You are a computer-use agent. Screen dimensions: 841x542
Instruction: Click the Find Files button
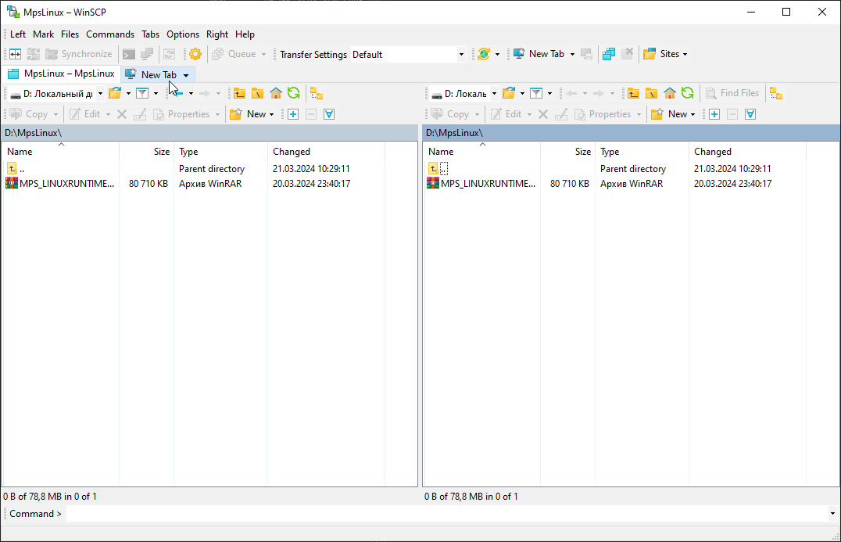click(732, 93)
